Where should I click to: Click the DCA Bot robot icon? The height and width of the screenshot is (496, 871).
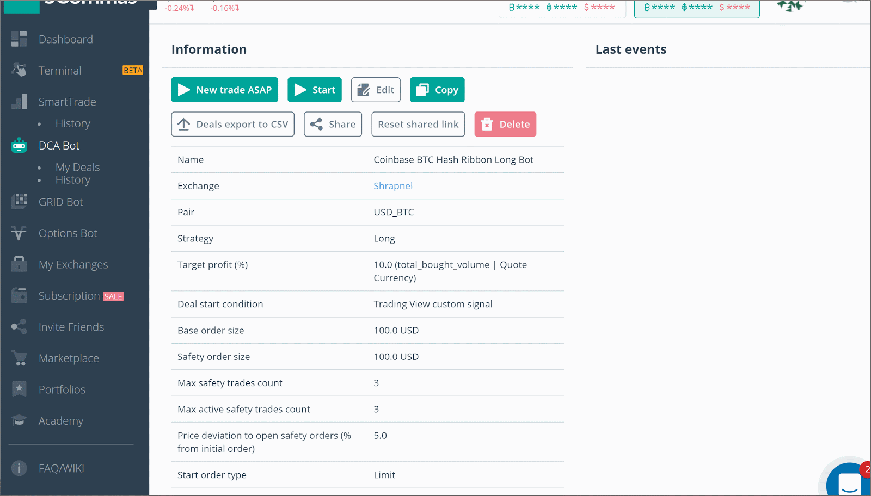click(19, 145)
